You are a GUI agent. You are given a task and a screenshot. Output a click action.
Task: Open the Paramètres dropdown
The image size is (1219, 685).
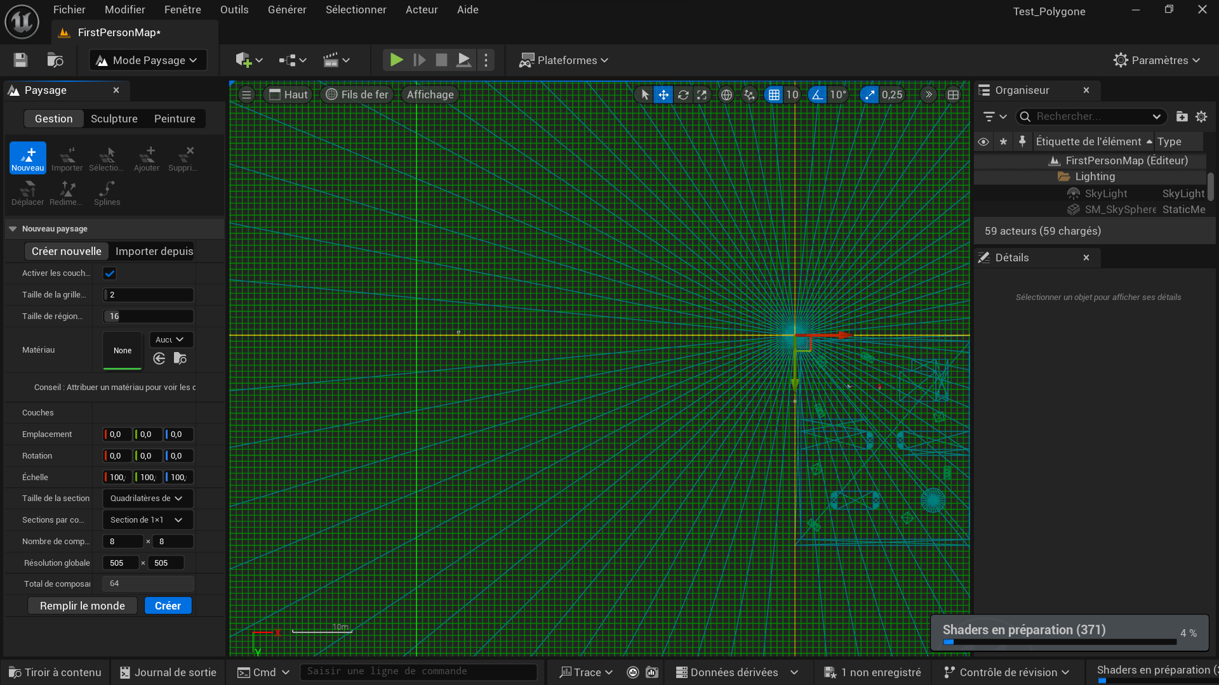click(1156, 60)
